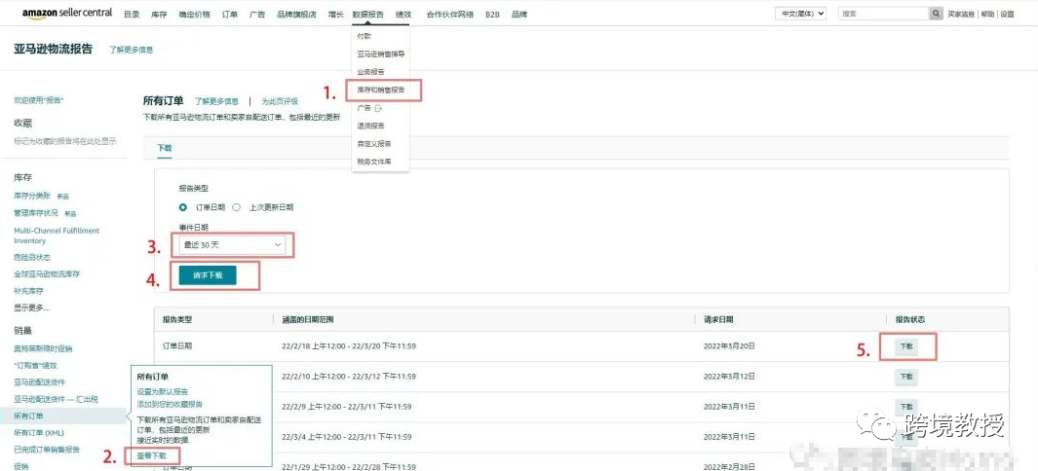
Task: Open 促销 sidebar report
Action: tap(21, 466)
